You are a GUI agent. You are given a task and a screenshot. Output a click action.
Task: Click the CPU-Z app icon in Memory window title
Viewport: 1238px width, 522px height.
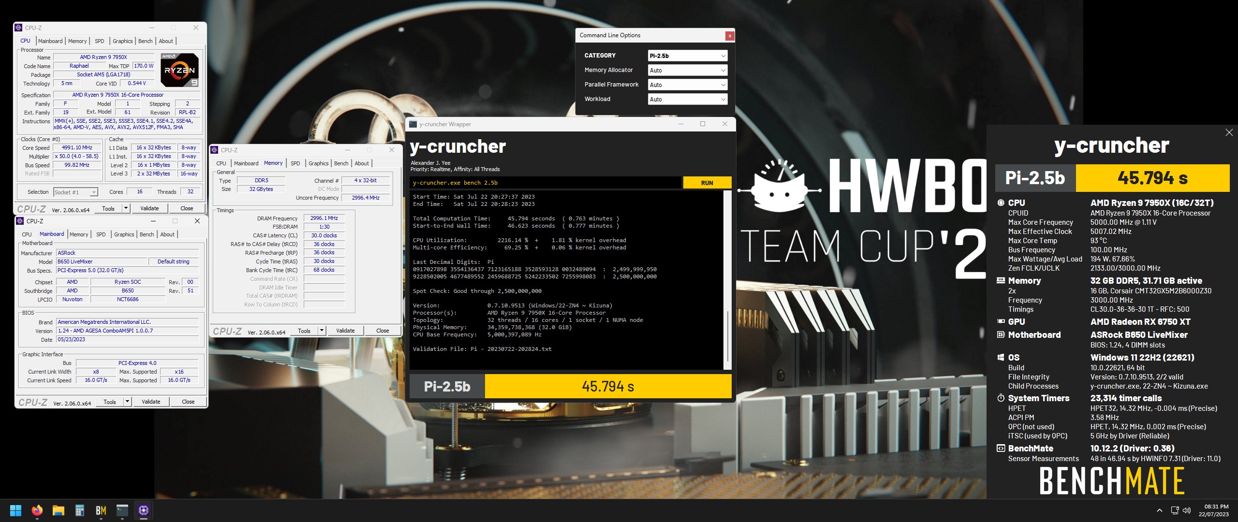point(214,150)
